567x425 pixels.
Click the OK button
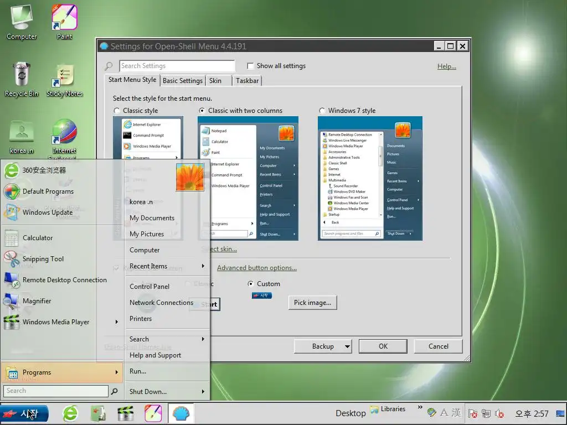pos(383,346)
